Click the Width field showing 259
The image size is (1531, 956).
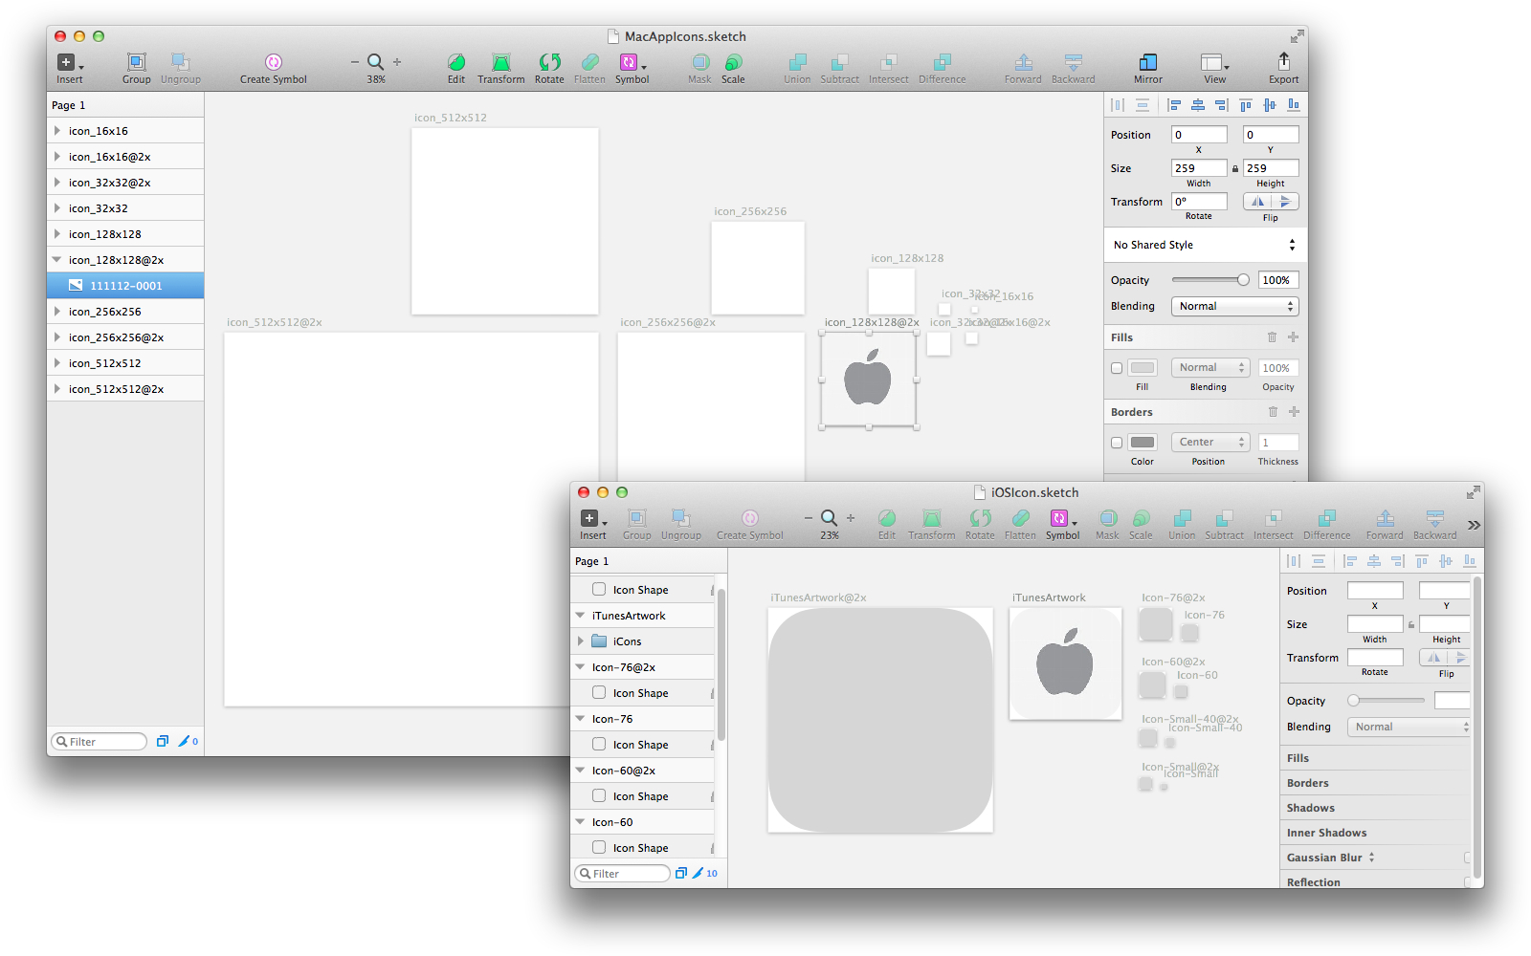1199,168
